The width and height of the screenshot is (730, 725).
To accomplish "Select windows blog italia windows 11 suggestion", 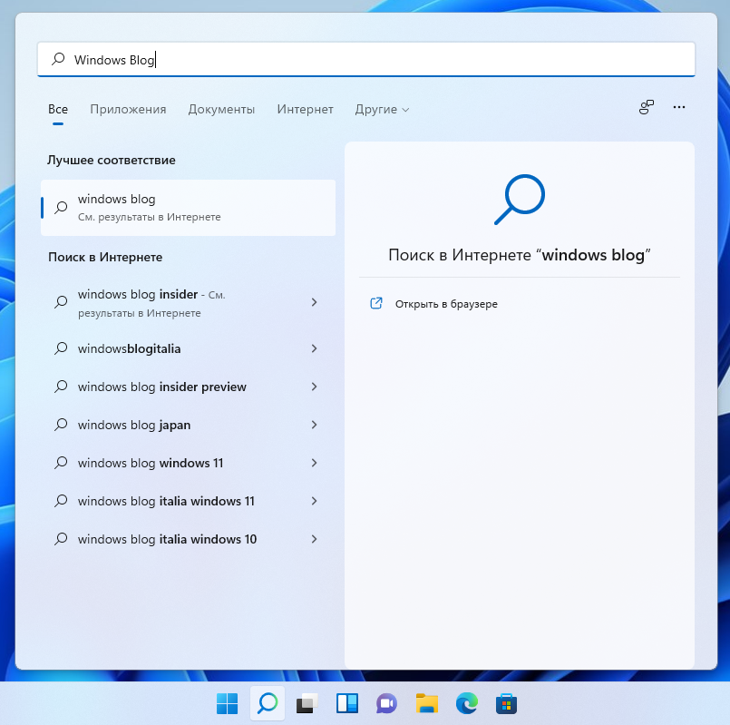I will (188, 502).
